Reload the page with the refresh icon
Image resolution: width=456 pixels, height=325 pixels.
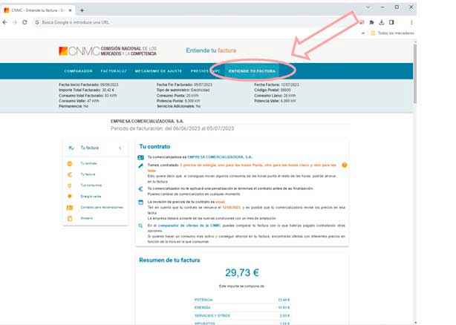(25, 22)
